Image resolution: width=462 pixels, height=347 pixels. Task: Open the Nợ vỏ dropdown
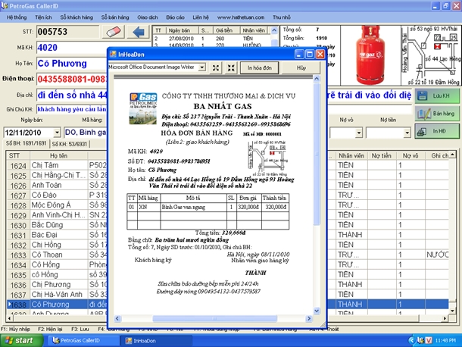pos(358,133)
